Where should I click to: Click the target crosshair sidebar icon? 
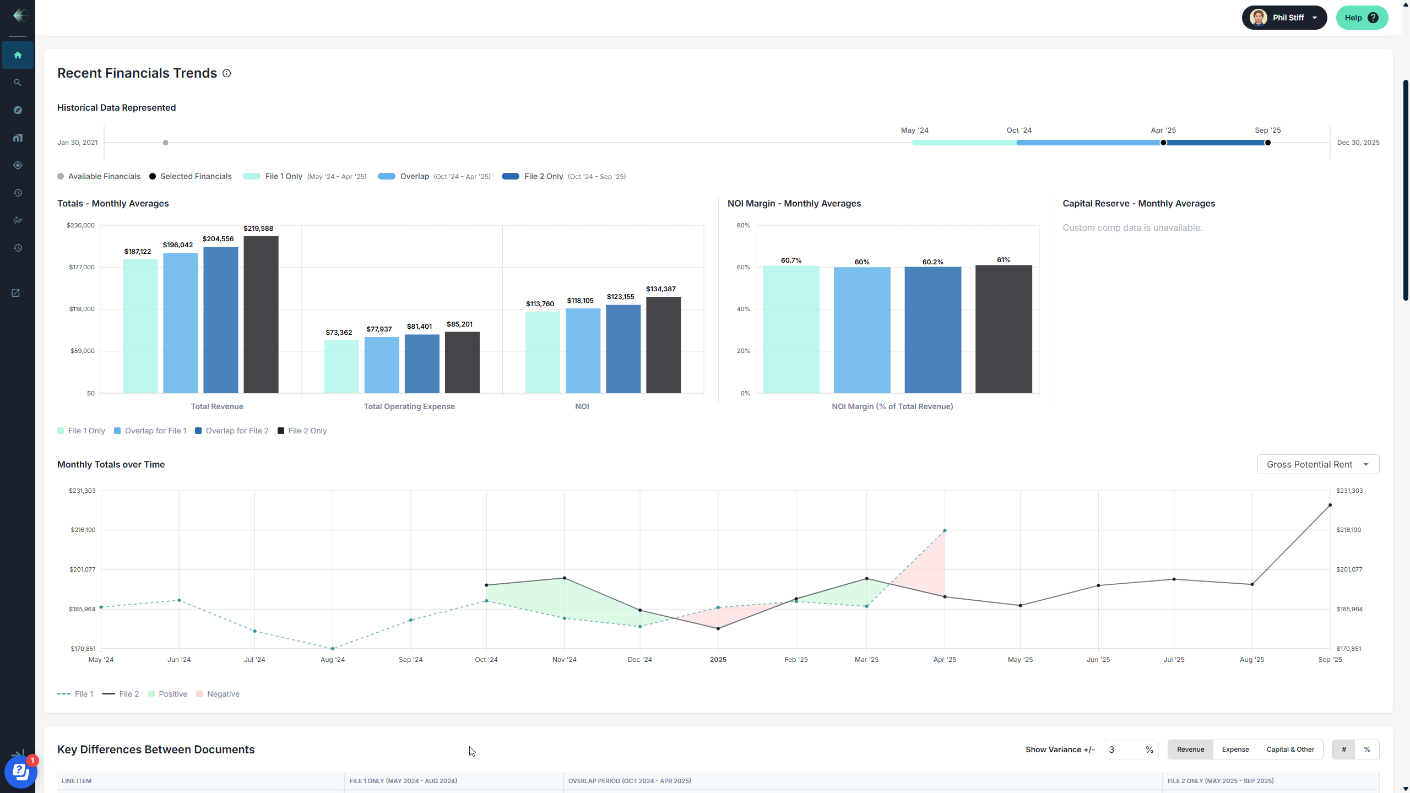click(x=18, y=165)
